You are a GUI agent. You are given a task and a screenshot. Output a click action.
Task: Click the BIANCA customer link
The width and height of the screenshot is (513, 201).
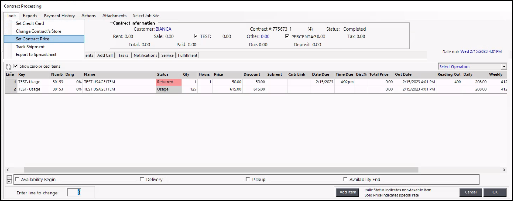pos(163,29)
